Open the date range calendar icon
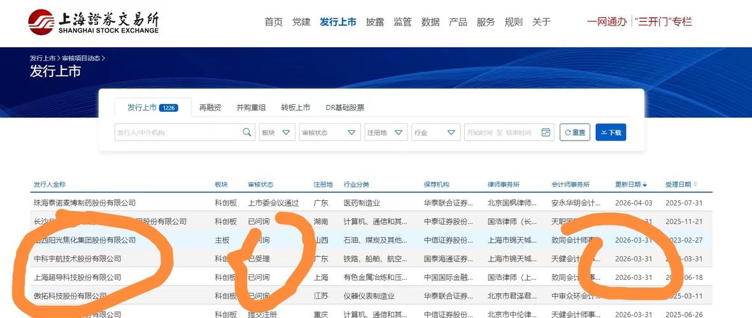Image resolution: width=752 pixels, height=318 pixels. 546,132
